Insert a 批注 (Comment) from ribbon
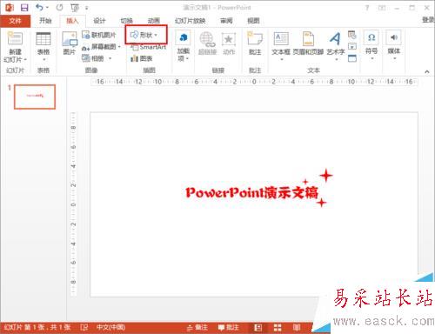The width and height of the screenshot is (435, 334). (255, 43)
